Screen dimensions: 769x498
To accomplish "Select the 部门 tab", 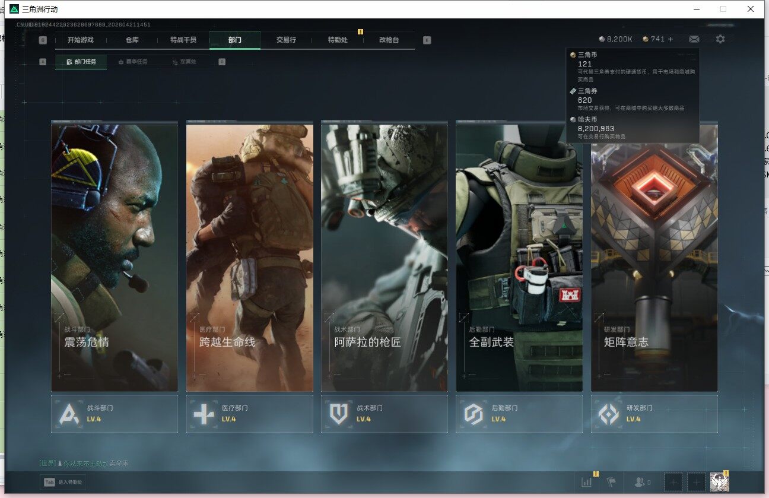I will tap(235, 40).
